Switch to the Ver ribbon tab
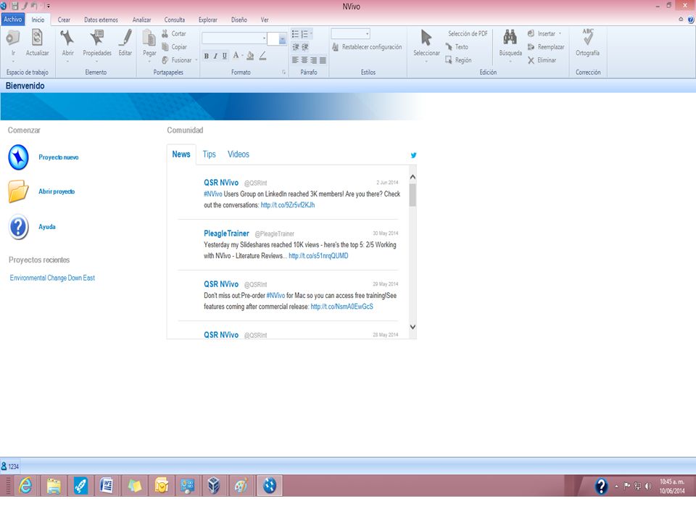696x522 pixels. pyautogui.click(x=265, y=20)
